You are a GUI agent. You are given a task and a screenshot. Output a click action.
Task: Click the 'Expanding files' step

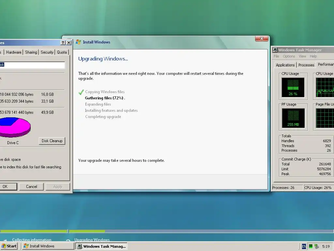click(x=98, y=104)
